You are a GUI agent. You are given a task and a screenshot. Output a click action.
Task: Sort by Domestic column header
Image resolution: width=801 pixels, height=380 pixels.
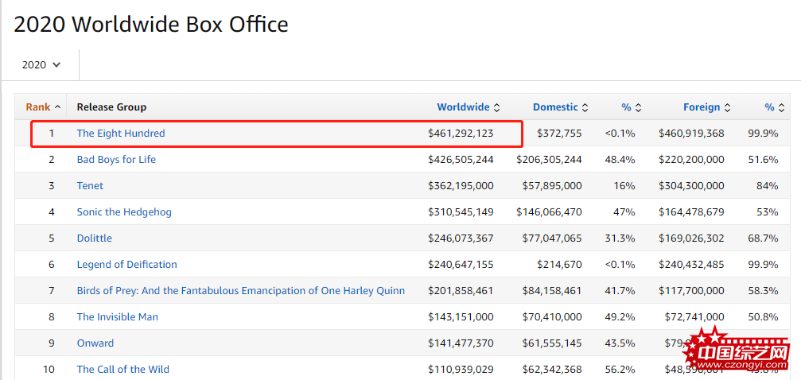coord(561,107)
